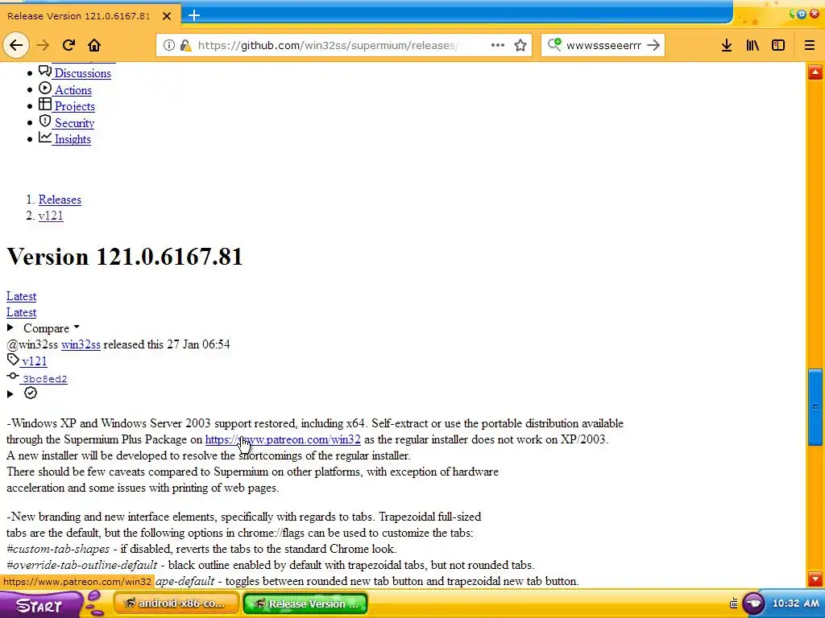Click the Actions play-circle icon
The height and width of the screenshot is (618, 825).
(x=45, y=88)
